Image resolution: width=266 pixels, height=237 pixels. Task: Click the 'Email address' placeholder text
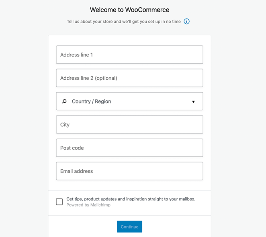(76, 171)
